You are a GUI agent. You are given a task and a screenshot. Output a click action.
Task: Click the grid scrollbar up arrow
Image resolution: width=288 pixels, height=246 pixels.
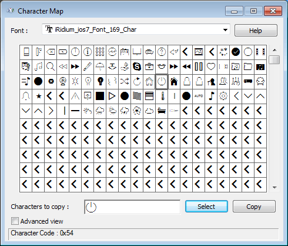tap(274, 50)
